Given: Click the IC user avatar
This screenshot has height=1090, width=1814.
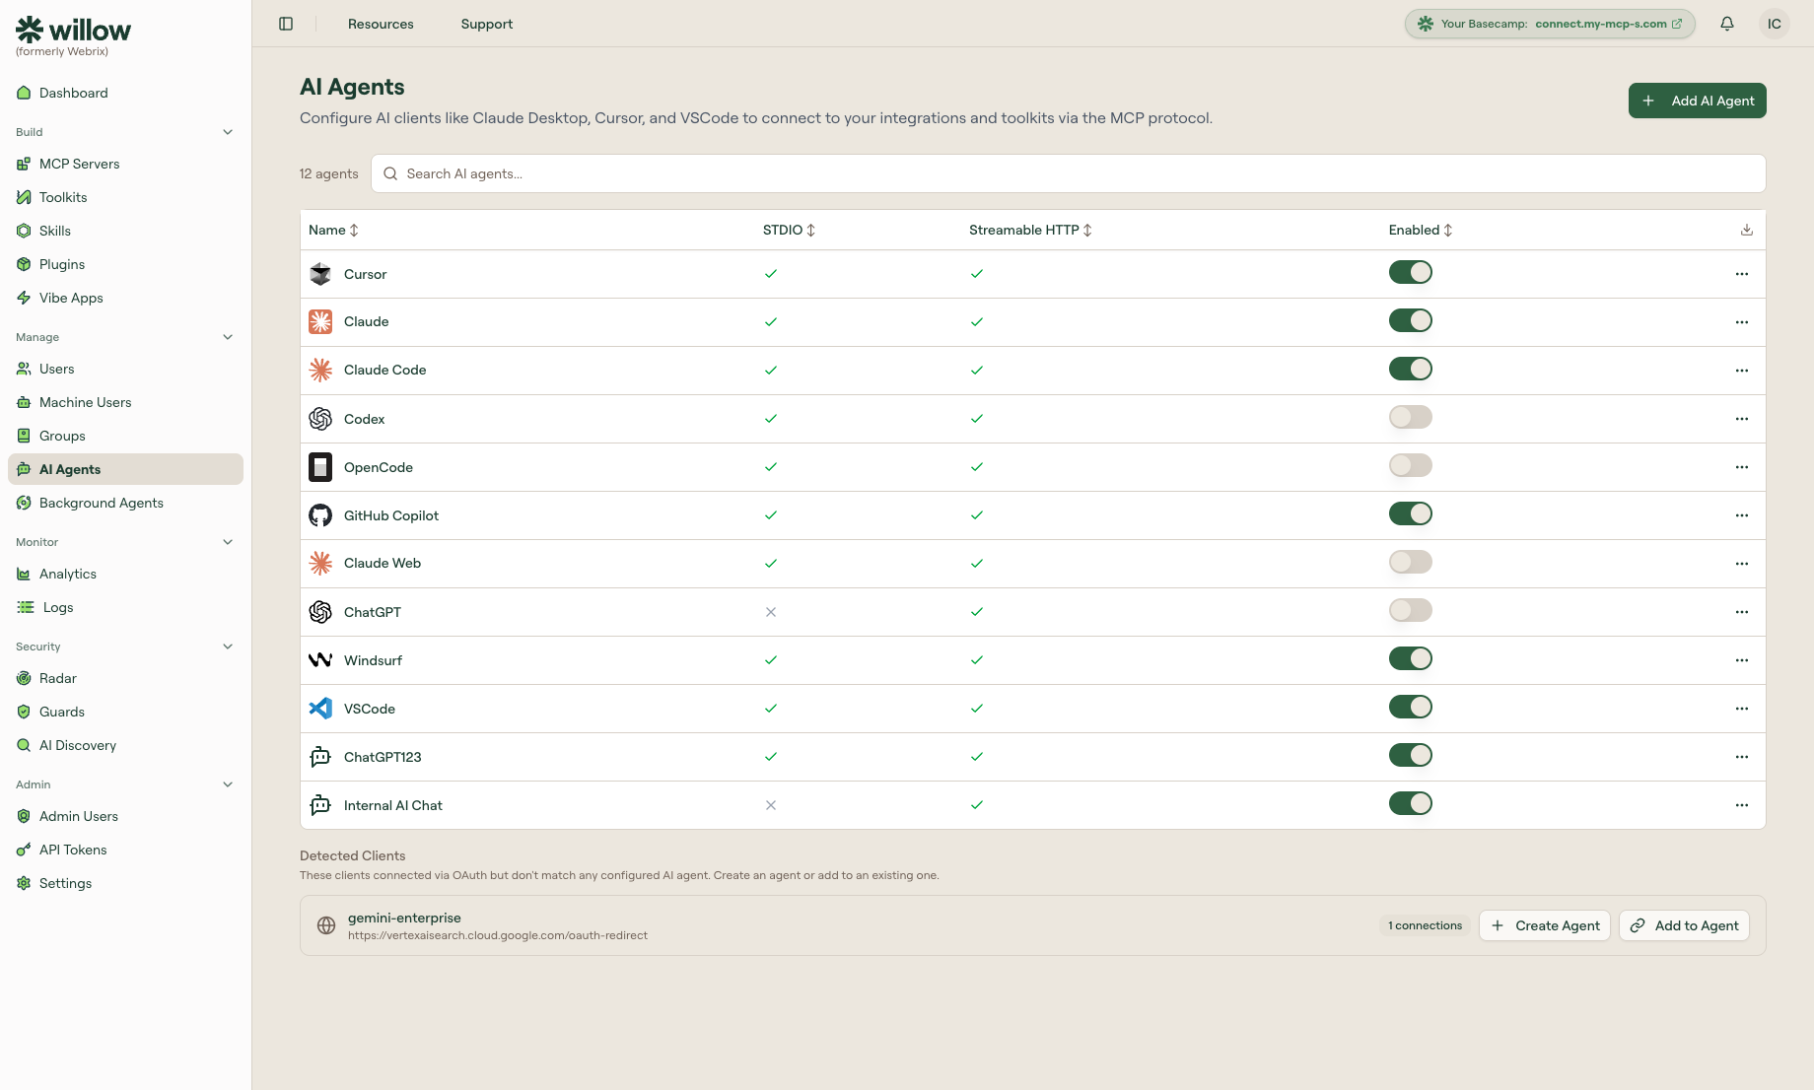Looking at the screenshot, I should tap(1775, 24).
